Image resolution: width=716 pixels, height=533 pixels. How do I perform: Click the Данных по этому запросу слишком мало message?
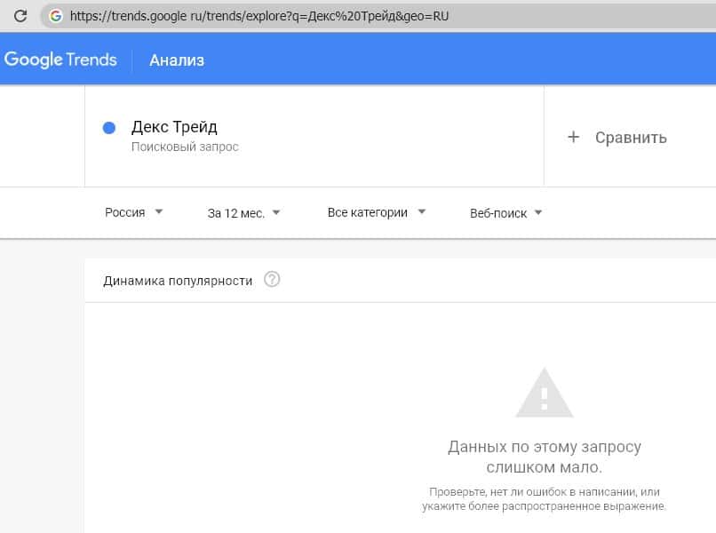(x=544, y=457)
